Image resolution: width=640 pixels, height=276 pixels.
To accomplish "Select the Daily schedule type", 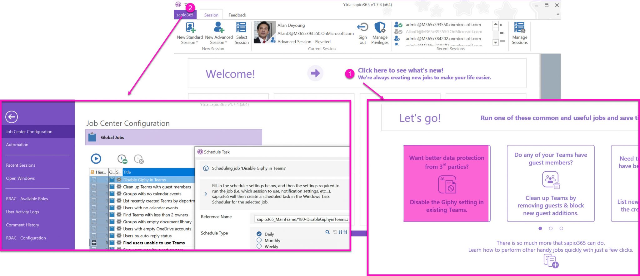I will click(259, 234).
